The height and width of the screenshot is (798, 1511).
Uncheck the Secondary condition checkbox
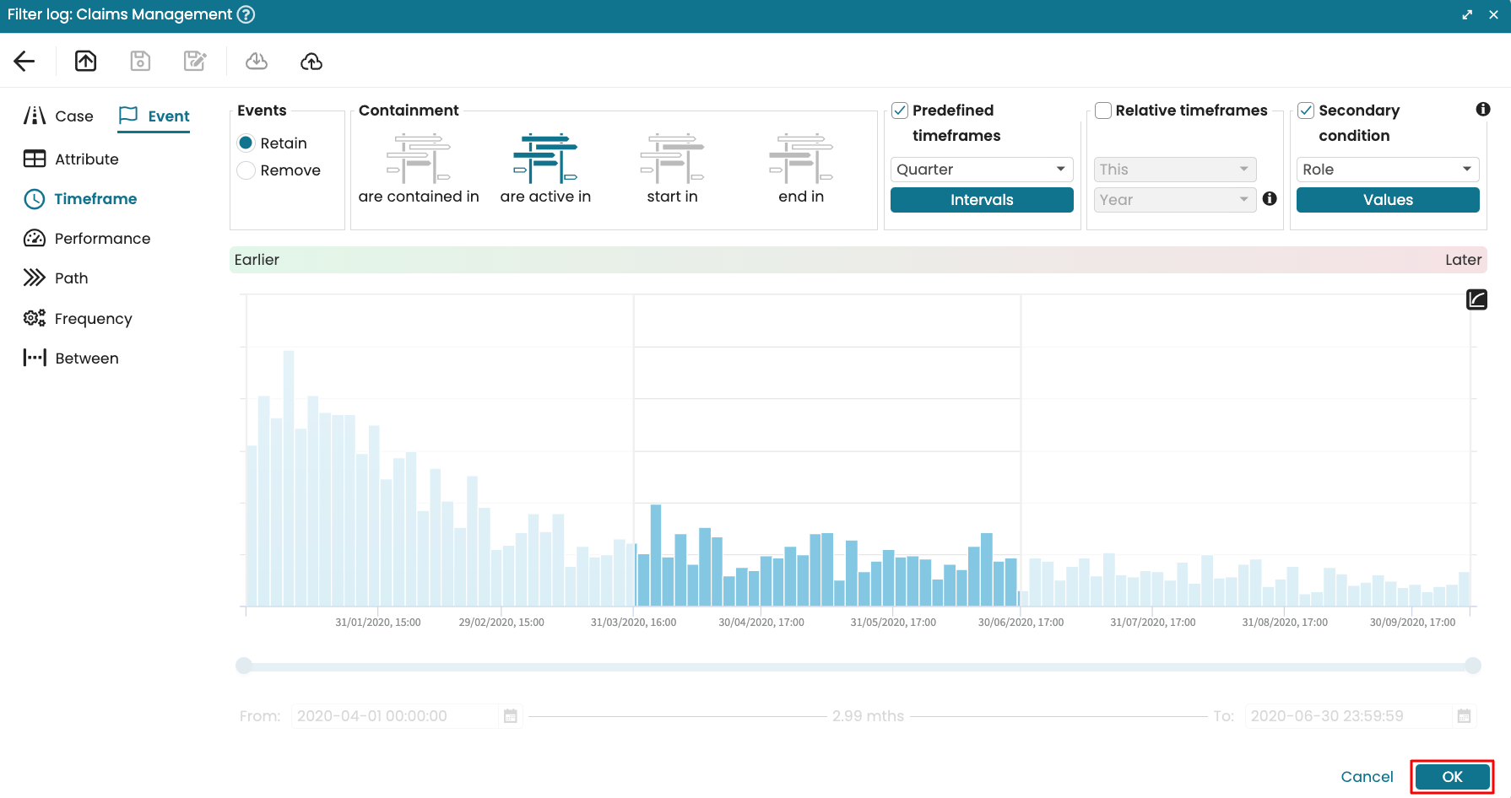click(x=1306, y=111)
